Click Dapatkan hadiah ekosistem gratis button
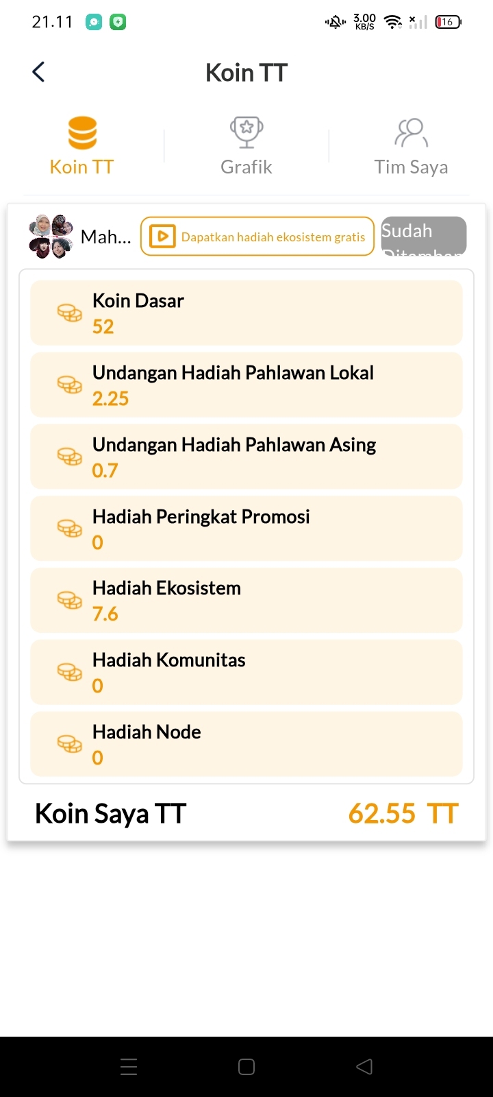 (257, 237)
